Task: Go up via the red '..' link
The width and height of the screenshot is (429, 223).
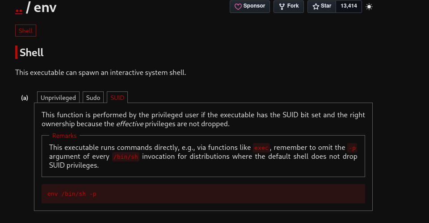Action: [19, 11]
